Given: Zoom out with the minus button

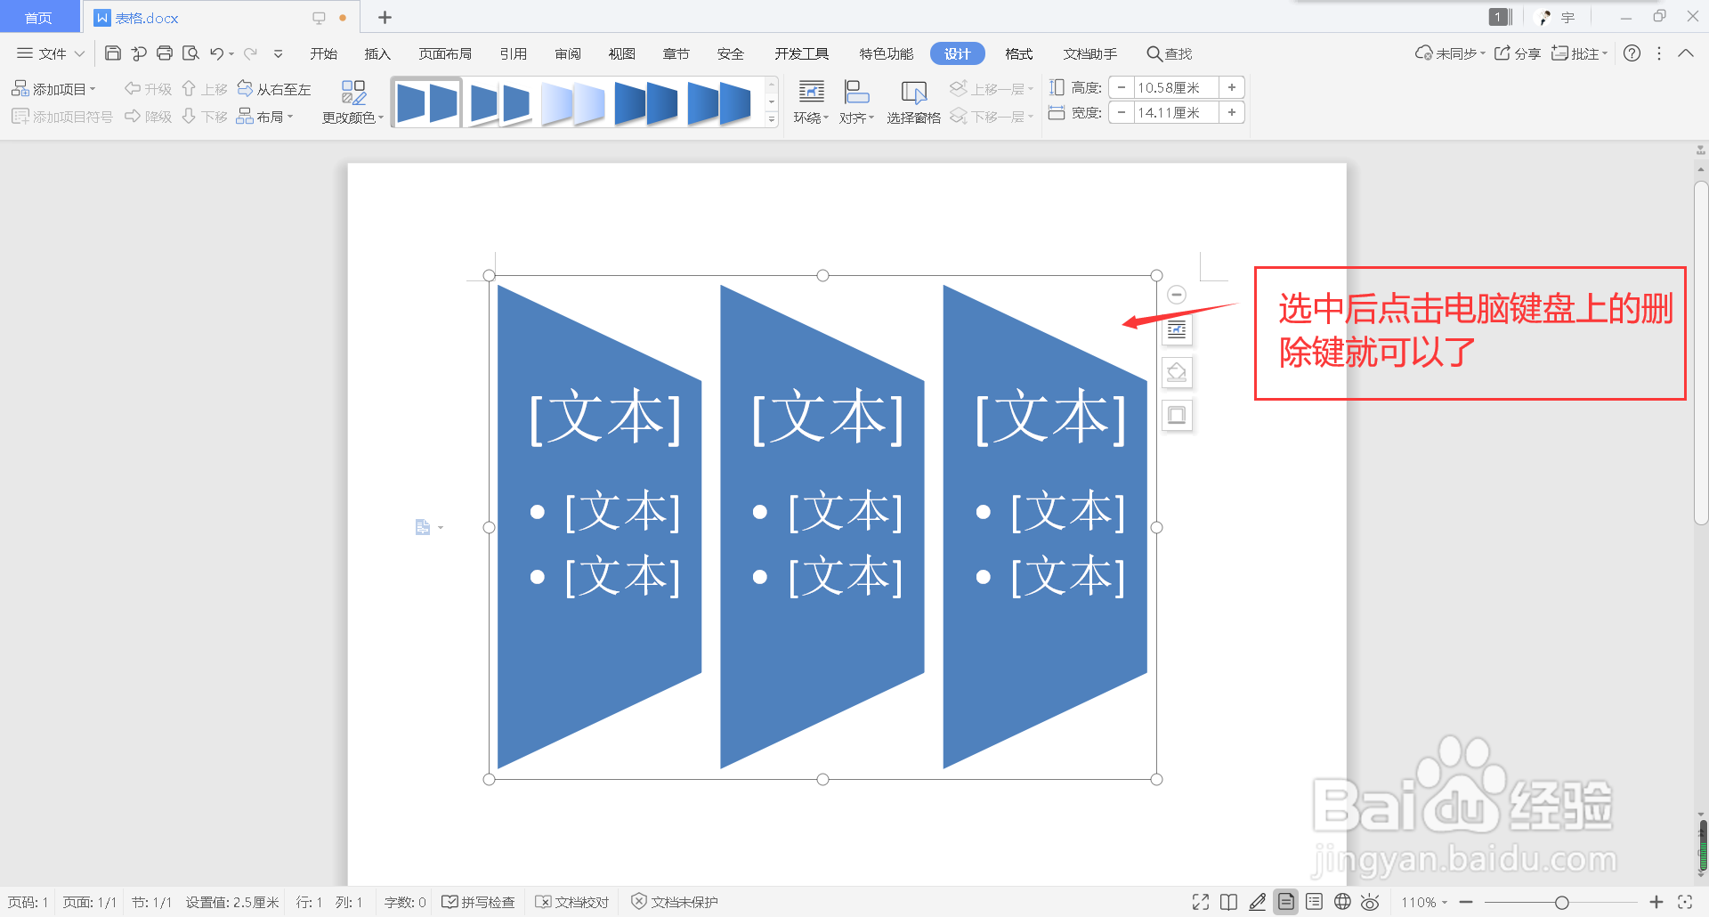Looking at the screenshot, I should point(1466,902).
